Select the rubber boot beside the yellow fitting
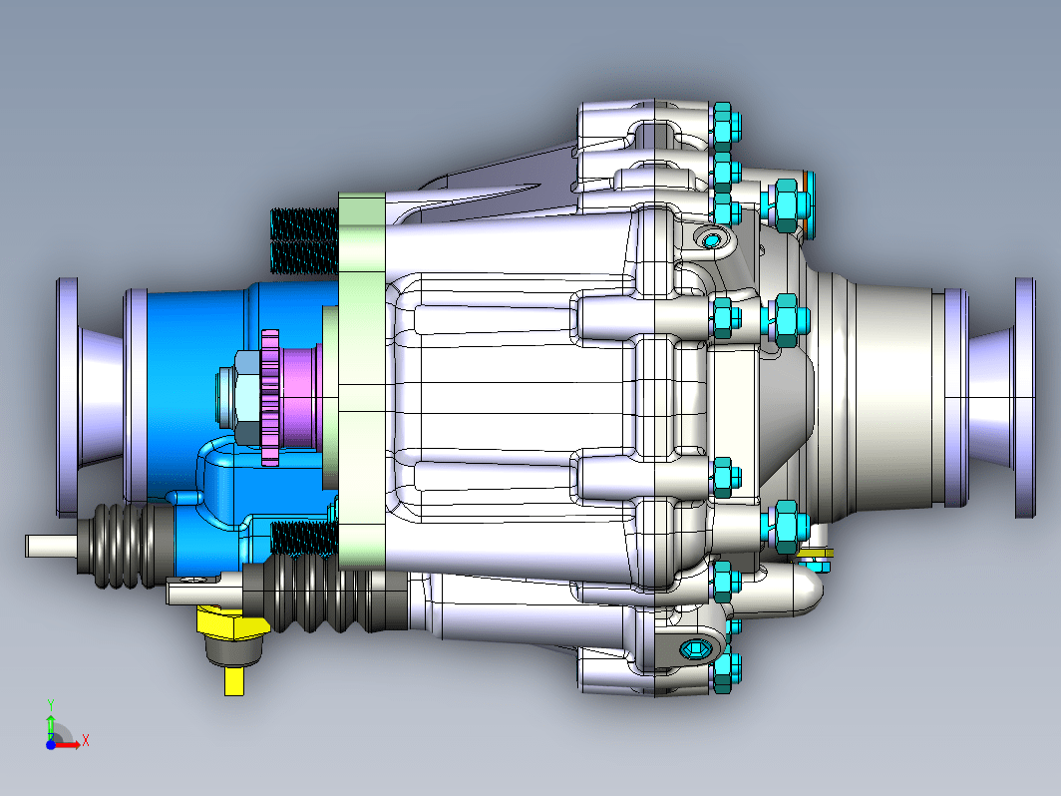The height and width of the screenshot is (796, 1061). pyautogui.click(x=325, y=596)
